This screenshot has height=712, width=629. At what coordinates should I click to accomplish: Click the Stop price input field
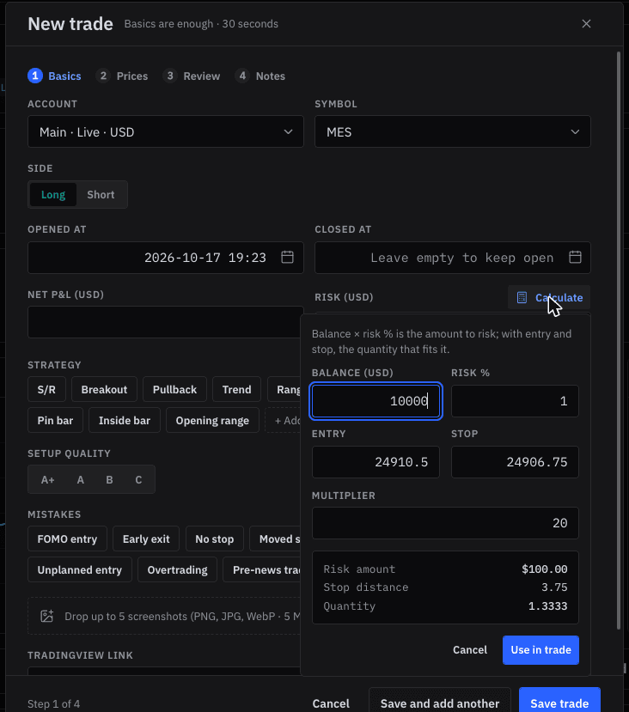515,462
